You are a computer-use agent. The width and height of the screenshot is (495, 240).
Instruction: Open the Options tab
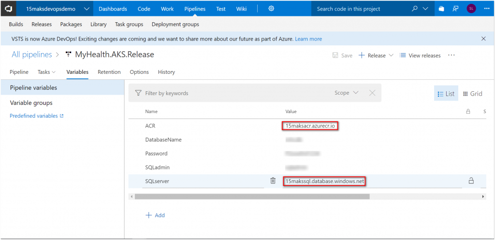139,72
